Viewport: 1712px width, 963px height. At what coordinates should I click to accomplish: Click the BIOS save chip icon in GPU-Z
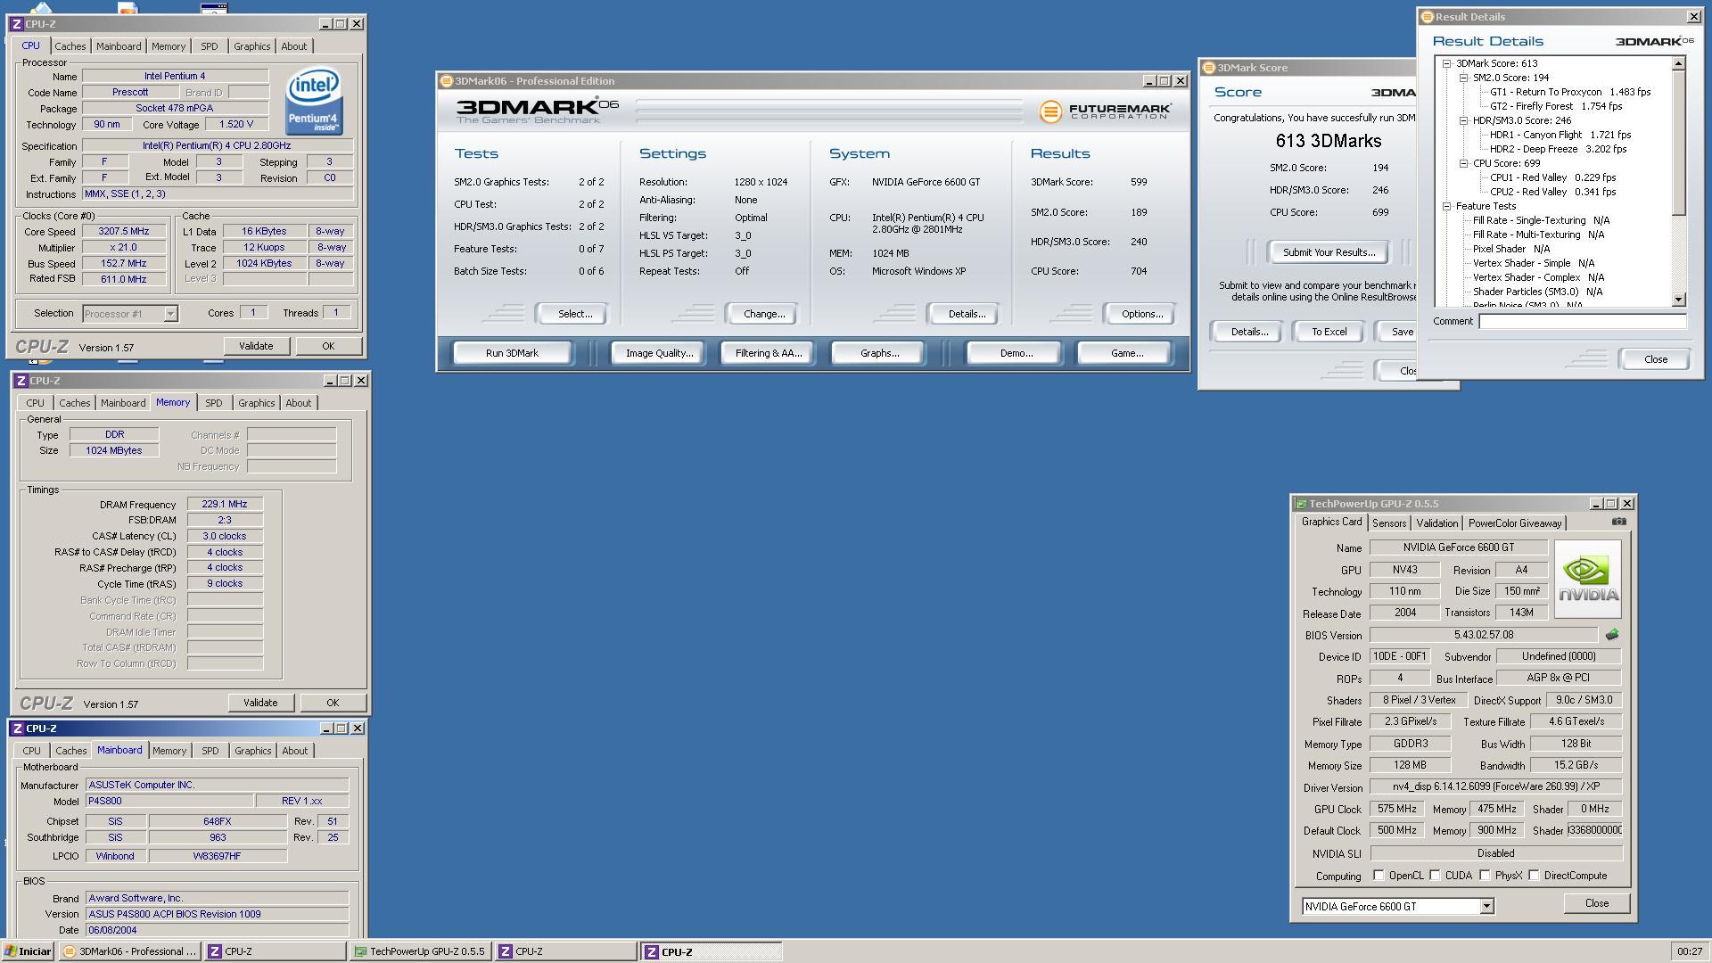(1611, 635)
